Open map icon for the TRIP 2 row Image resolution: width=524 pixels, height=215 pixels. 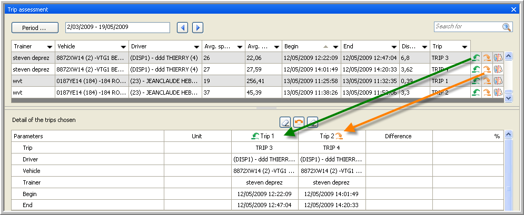[x=498, y=92]
